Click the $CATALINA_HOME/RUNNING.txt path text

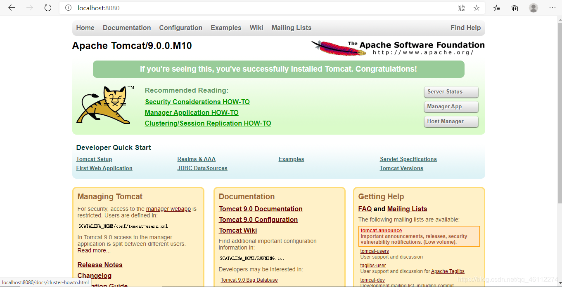pos(252,258)
